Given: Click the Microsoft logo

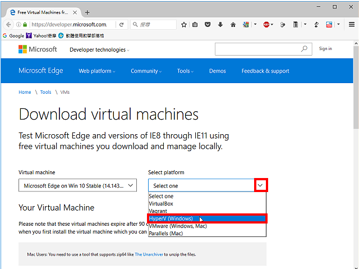Looking at the screenshot, I should pos(38,49).
